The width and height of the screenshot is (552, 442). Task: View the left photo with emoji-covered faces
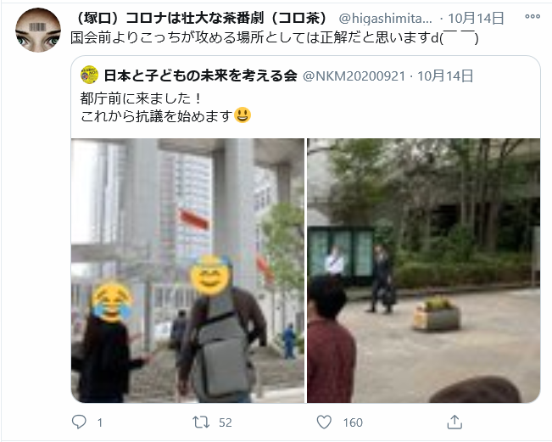coord(187,271)
